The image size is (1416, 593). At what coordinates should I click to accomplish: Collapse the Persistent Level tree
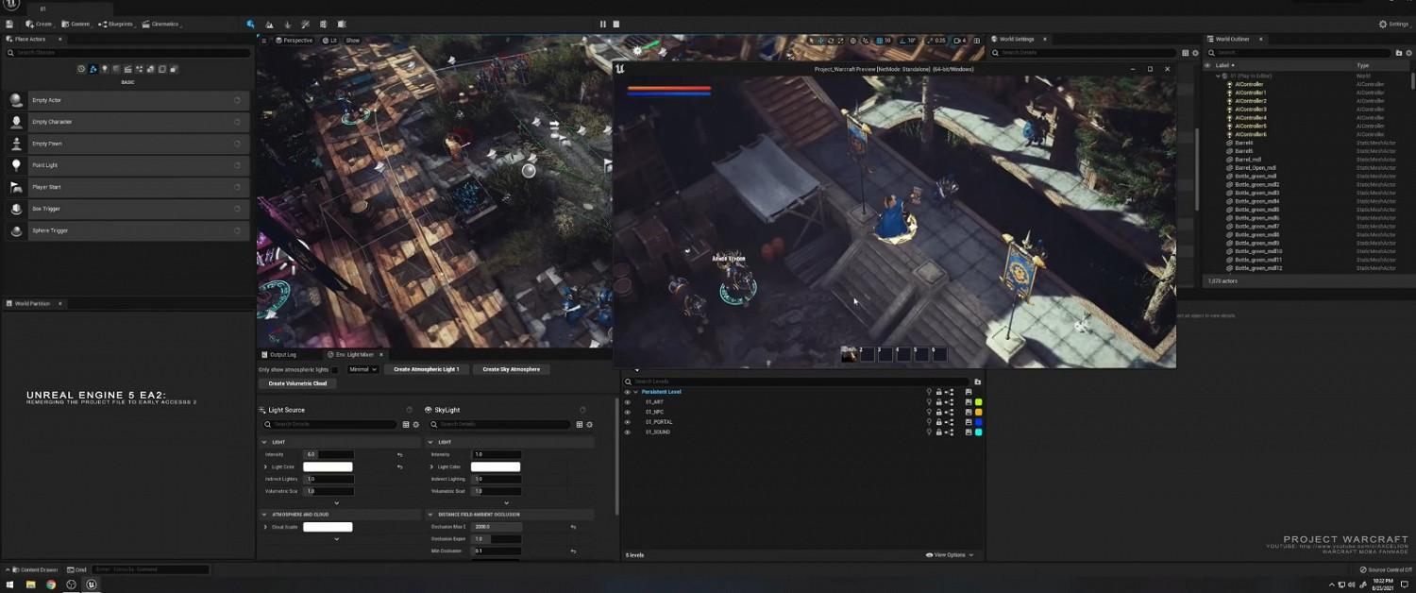point(635,392)
